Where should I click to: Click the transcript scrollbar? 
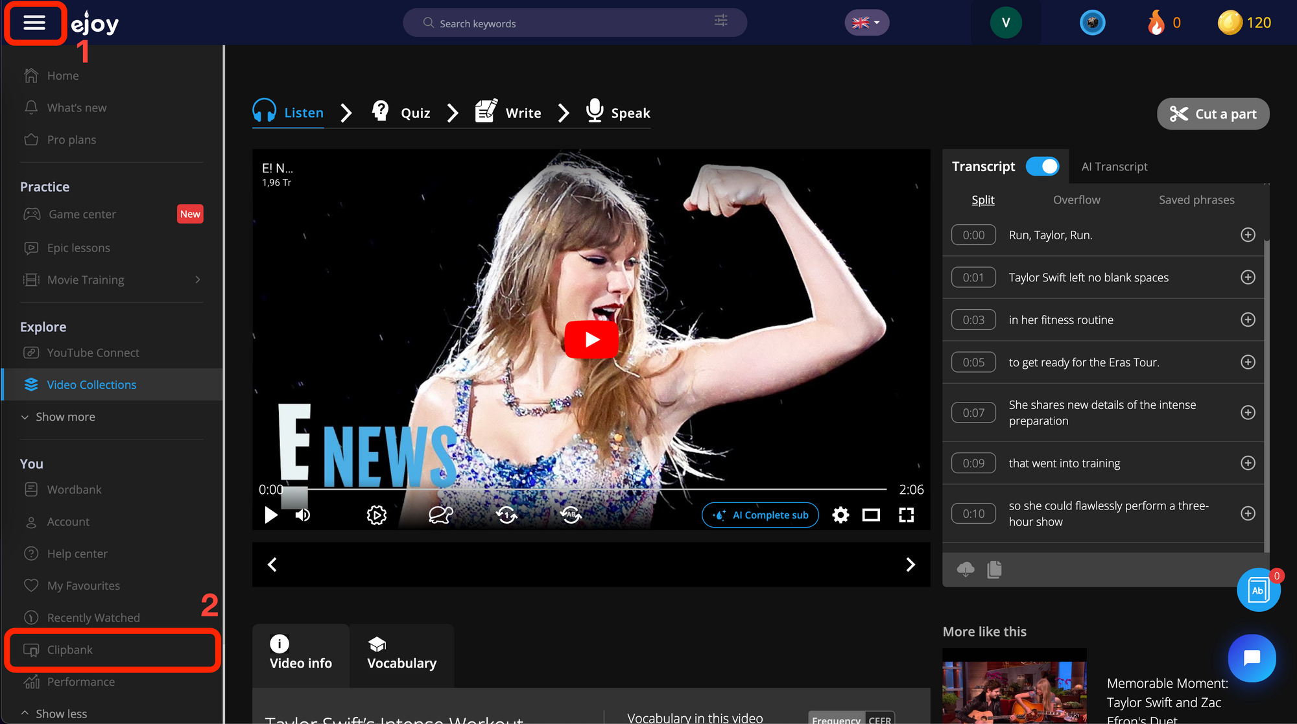click(1267, 395)
